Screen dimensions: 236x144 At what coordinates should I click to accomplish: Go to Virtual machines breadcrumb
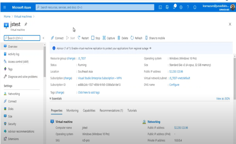[x=23, y=17]
